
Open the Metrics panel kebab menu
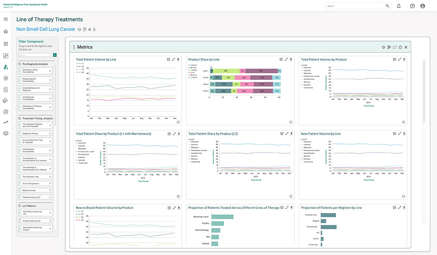click(x=74, y=47)
